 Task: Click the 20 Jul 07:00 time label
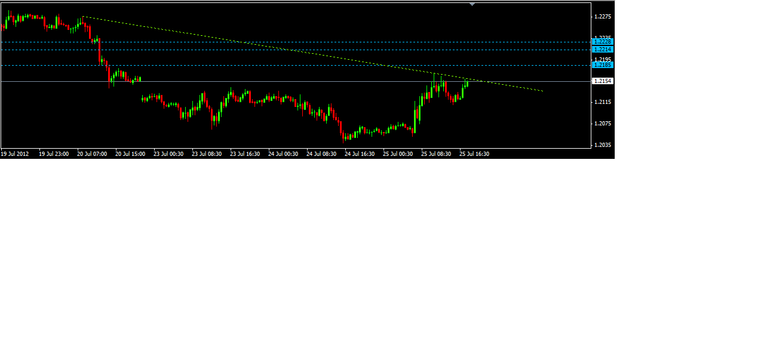[x=92, y=154]
